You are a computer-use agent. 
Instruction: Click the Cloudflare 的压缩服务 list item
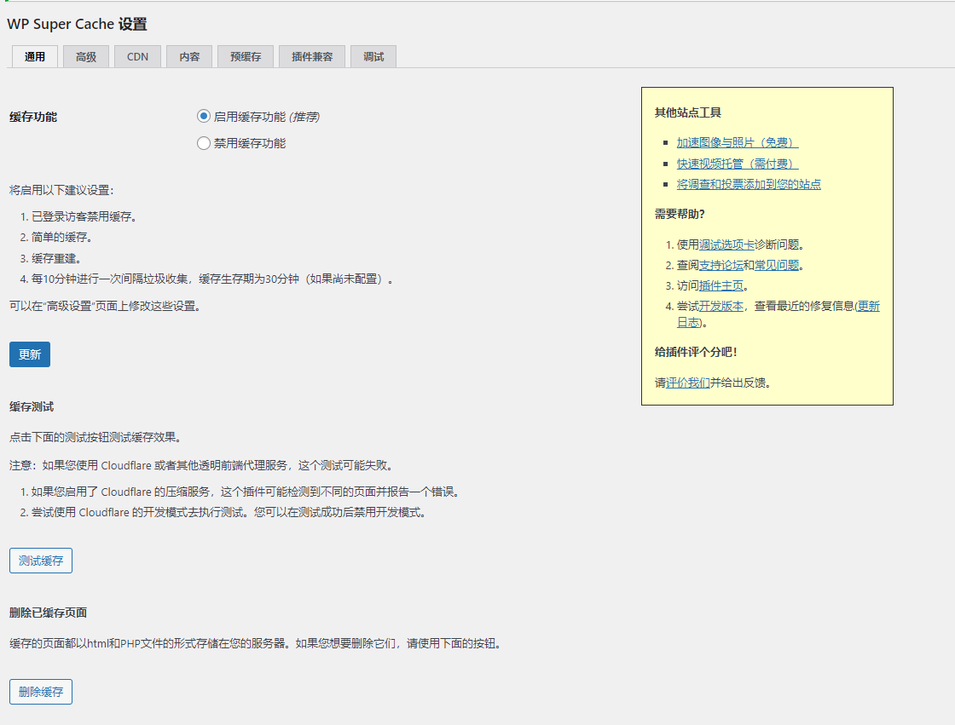pos(246,492)
